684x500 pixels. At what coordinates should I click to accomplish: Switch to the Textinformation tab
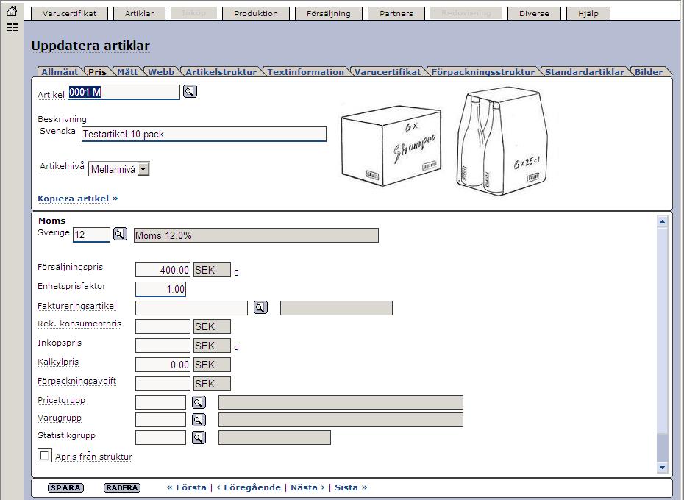(x=305, y=72)
